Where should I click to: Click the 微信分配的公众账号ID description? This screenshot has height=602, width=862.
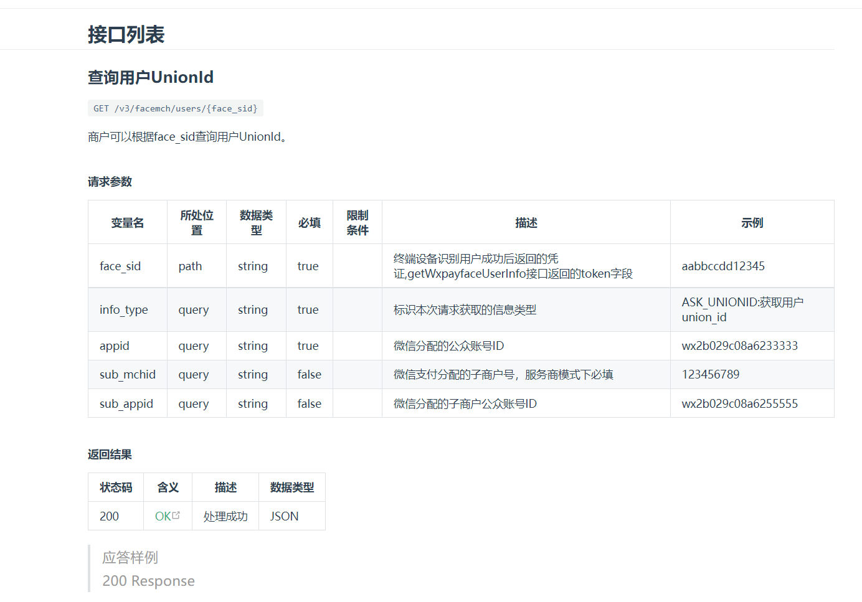[448, 346]
